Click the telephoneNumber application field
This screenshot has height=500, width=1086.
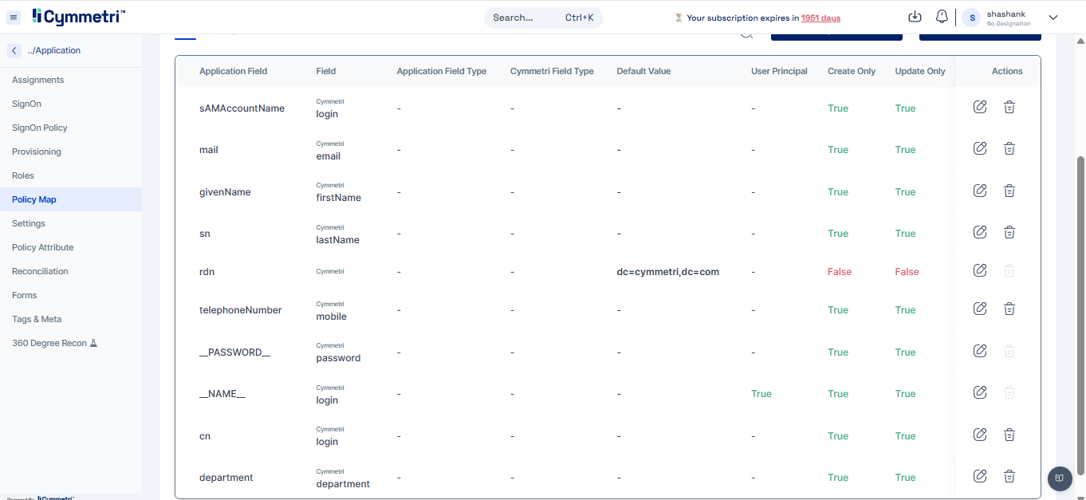[241, 310]
